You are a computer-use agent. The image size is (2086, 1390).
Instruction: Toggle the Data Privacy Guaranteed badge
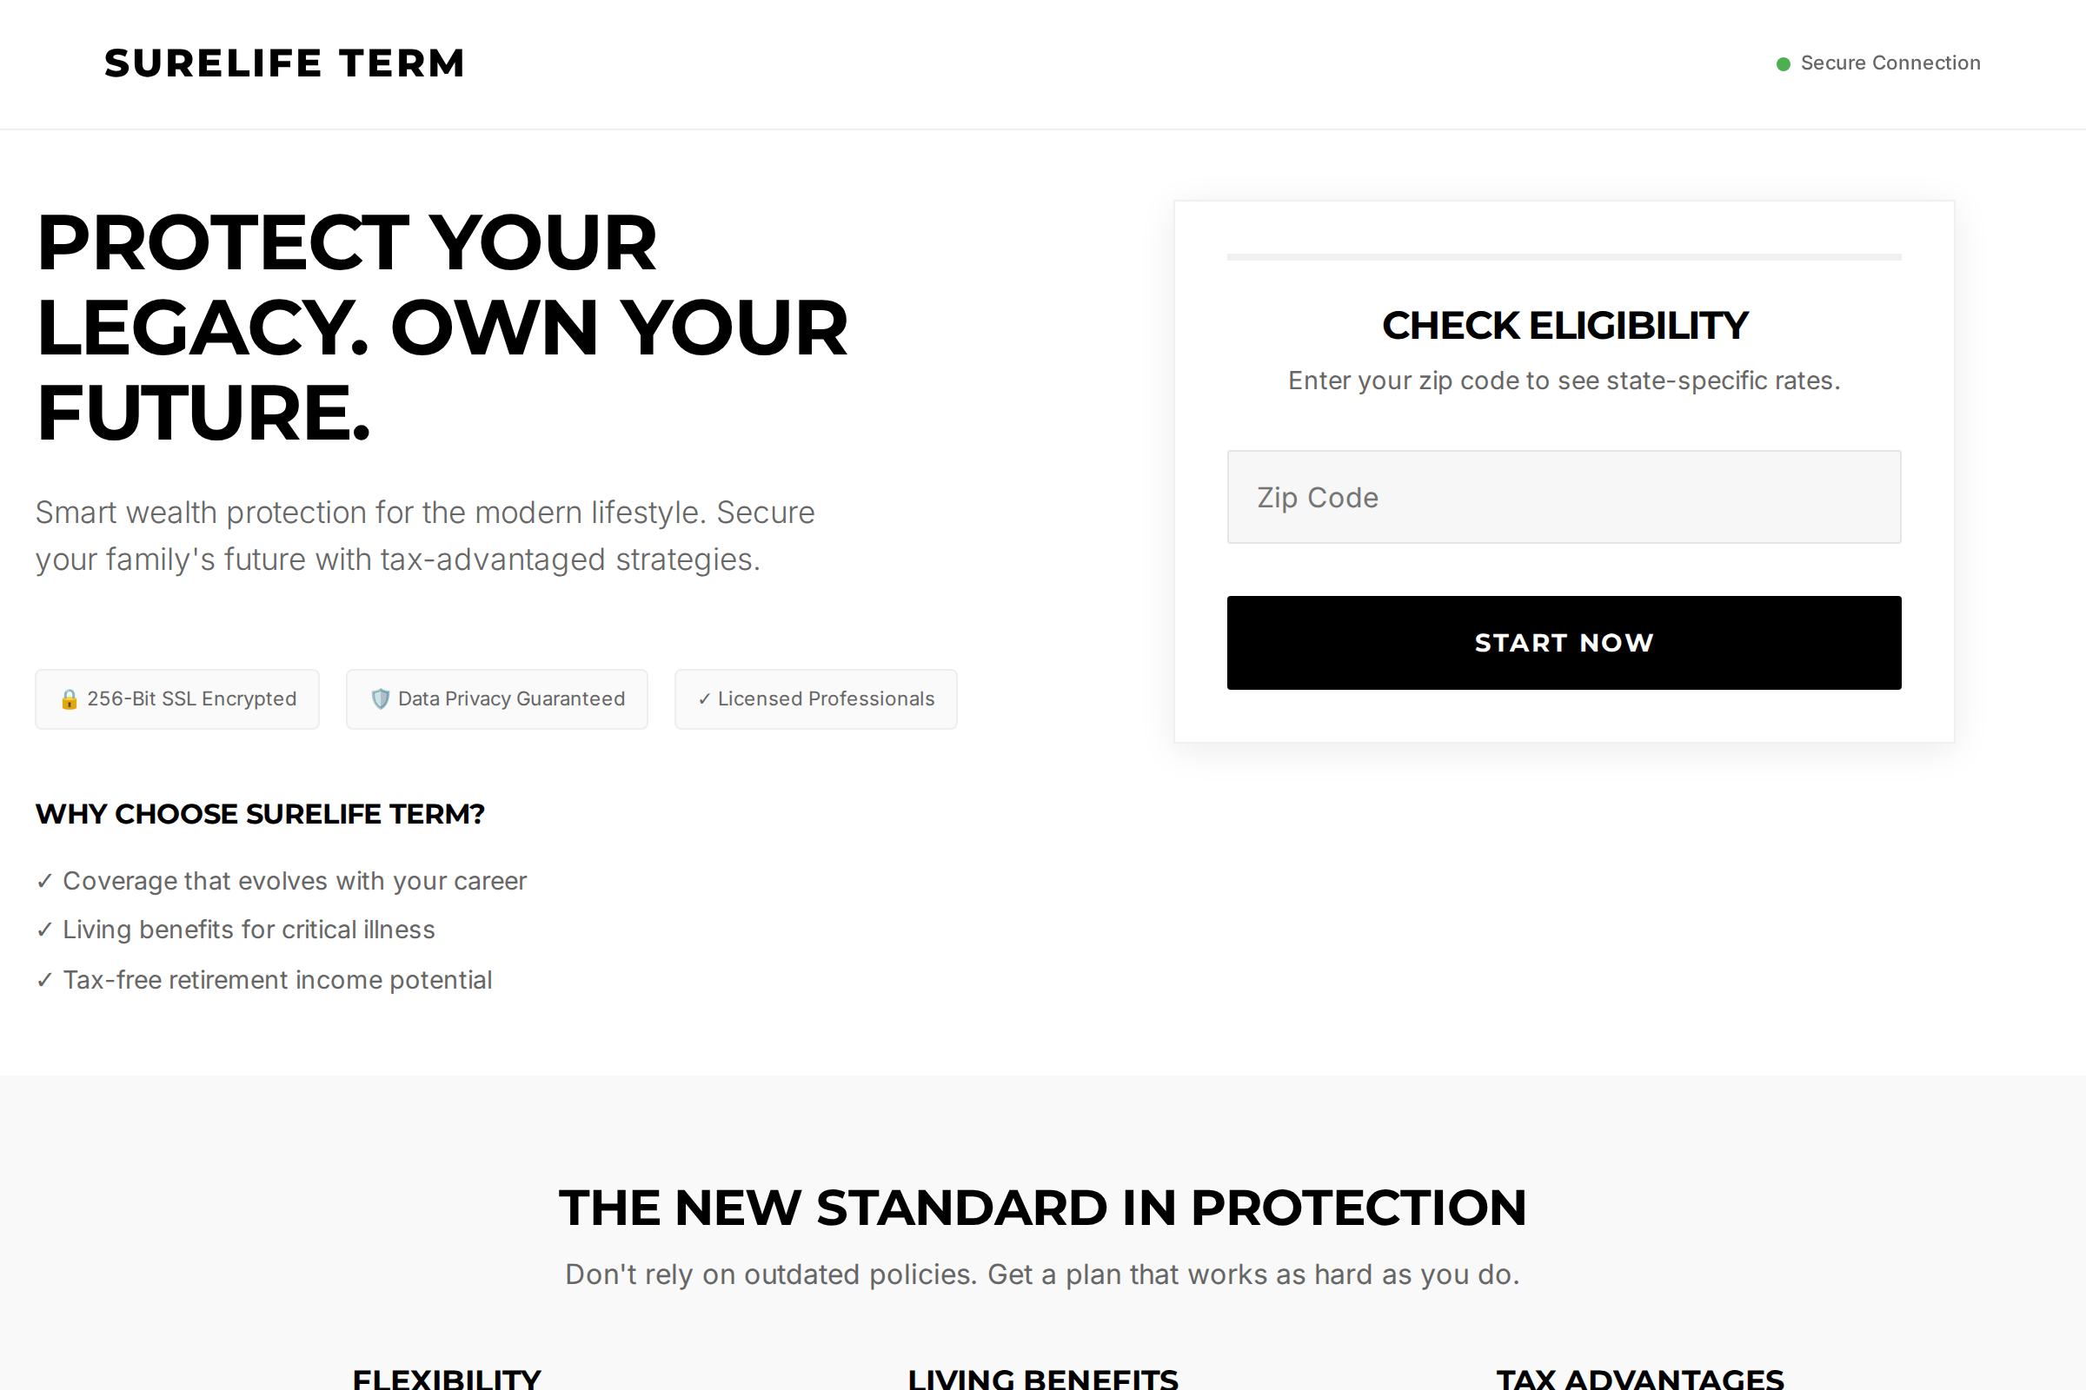pos(495,698)
